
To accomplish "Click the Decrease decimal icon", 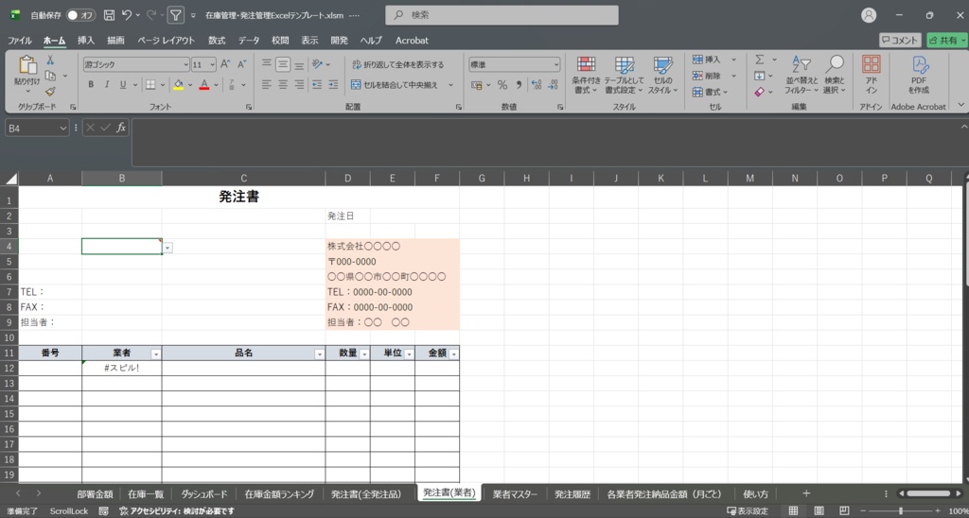I will tap(553, 84).
